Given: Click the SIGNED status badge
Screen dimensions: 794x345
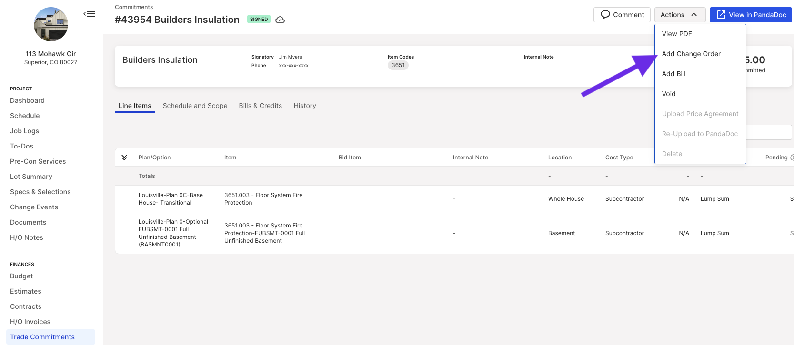Looking at the screenshot, I should coord(259,20).
